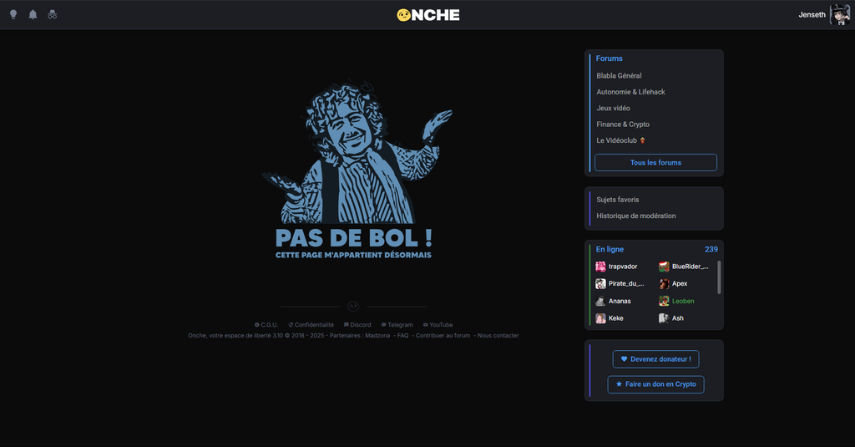The height and width of the screenshot is (447, 855).
Task: Open the Keke username
Action: [x=615, y=318]
